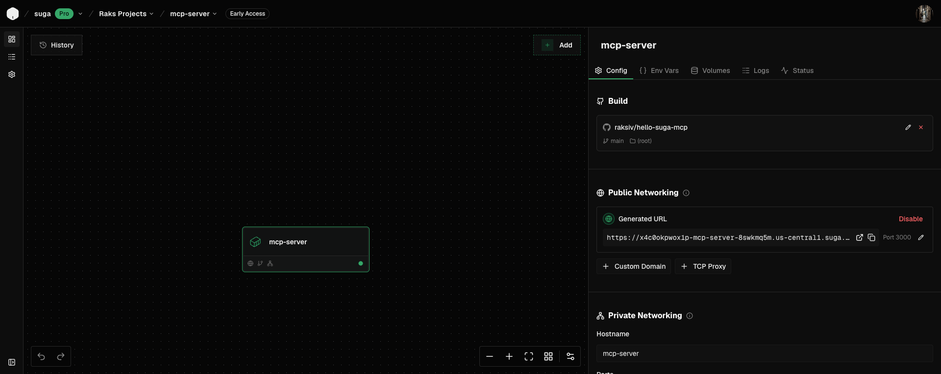Click the Early Access badge

248,14
